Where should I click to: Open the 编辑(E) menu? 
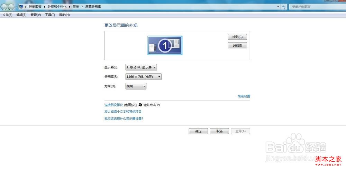tap(21, 15)
